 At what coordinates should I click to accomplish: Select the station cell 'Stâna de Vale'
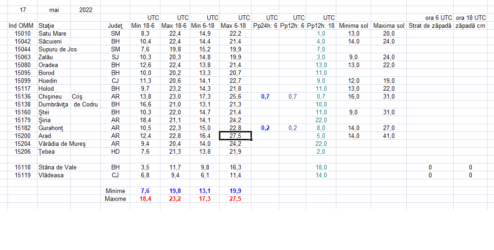click(58, 167)
